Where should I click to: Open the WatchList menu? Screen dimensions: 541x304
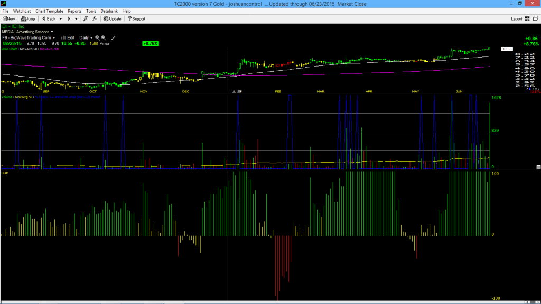pyautogui.click(x=22, y=11)
